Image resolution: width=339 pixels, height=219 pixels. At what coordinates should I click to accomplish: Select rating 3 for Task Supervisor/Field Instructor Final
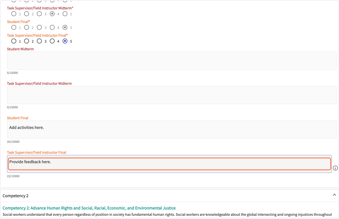pos(40,41)
